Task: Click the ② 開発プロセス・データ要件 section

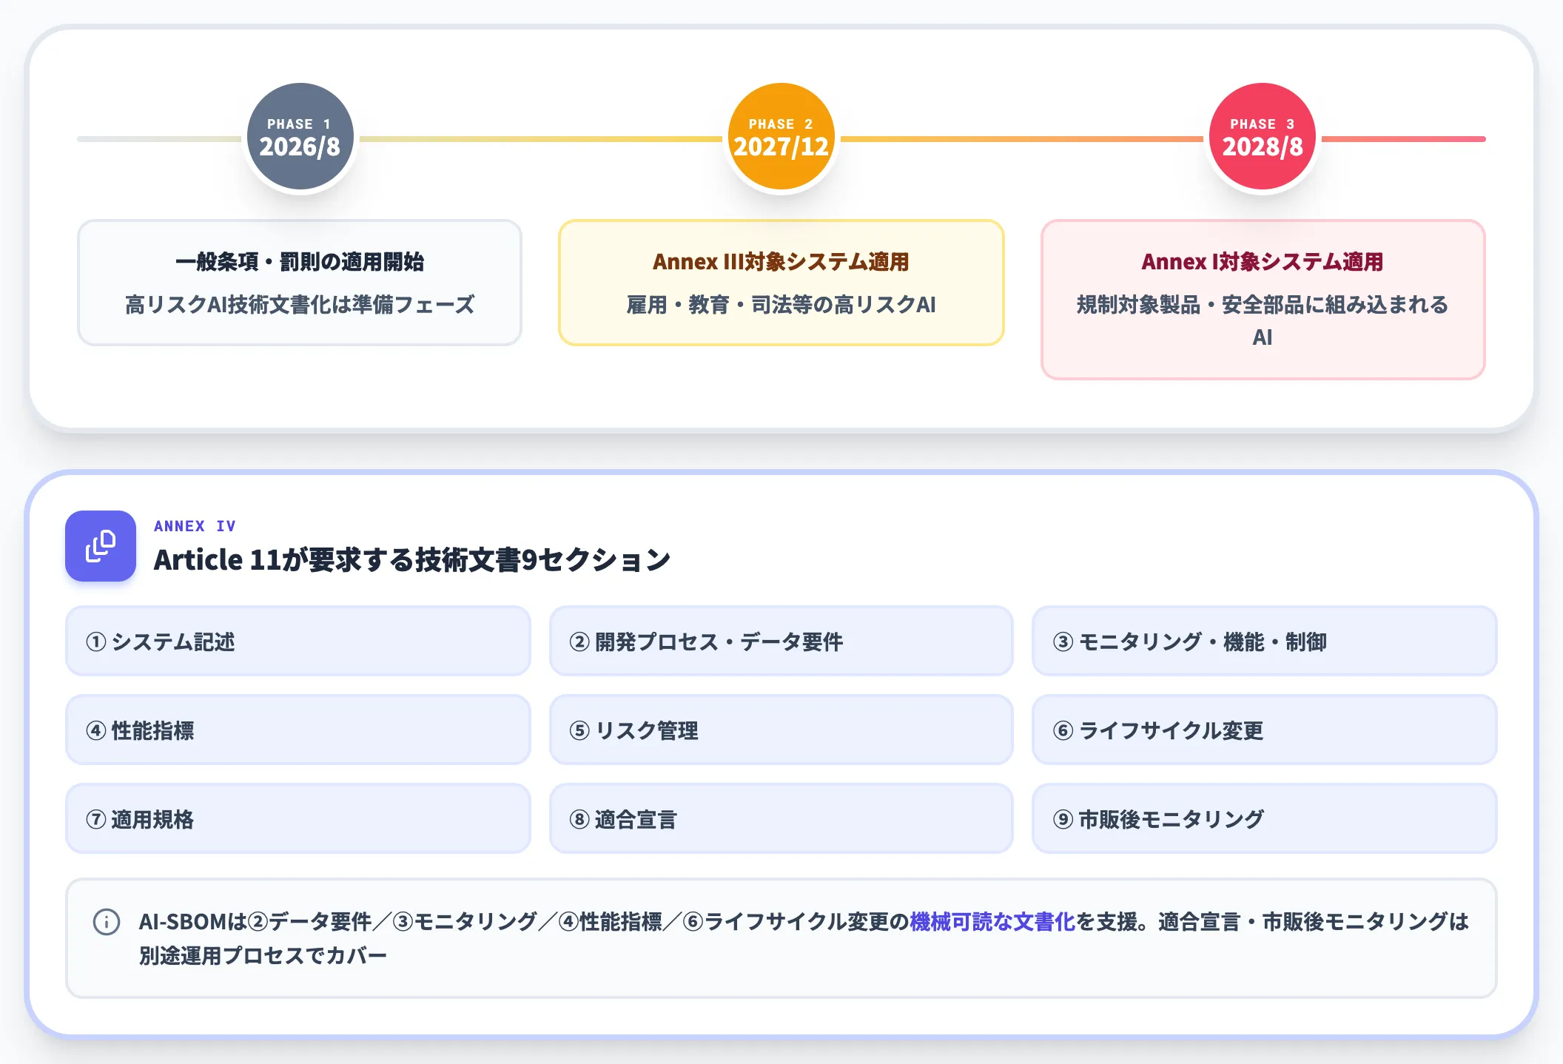Action: [x=781, y=641]
